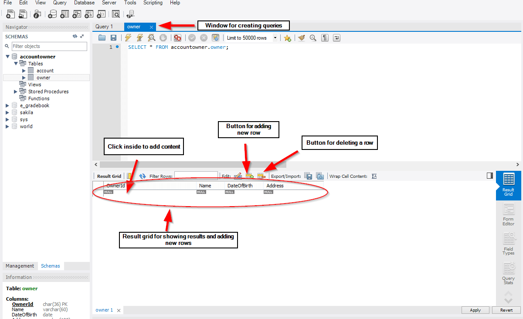Open the Limit to 50000 rows dropdown

click(x=275, y=37)
